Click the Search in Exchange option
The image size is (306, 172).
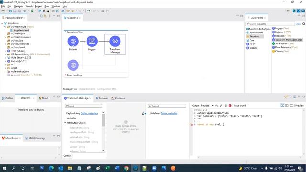point(258,29)
